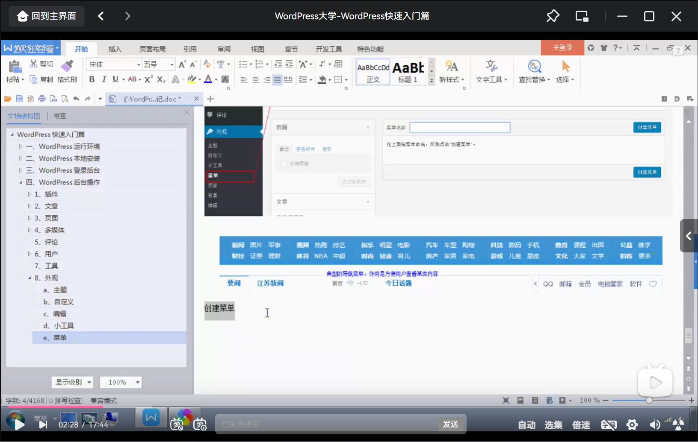Image resolution: width=698 pixels, height=442 pixels.
Task: Open the 审阅 ribbon tab
Action: click(224, 49)
